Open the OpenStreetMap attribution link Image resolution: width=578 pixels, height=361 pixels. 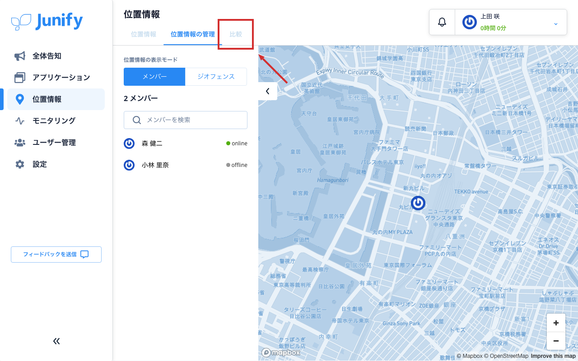506,356
